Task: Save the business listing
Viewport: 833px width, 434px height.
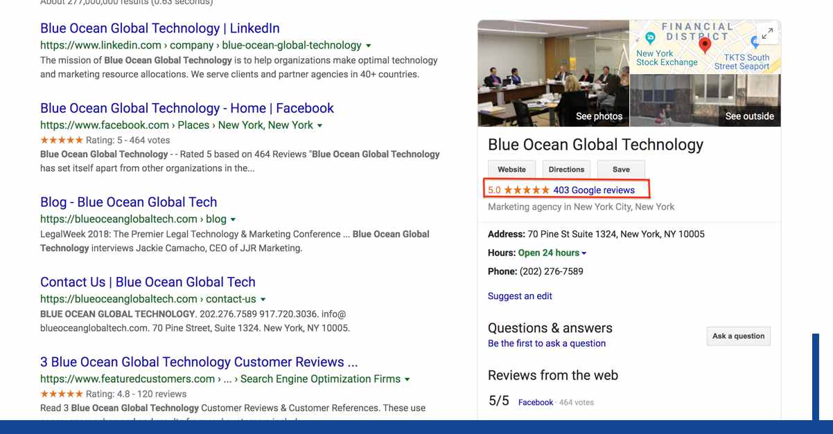Action: point(620,168)
